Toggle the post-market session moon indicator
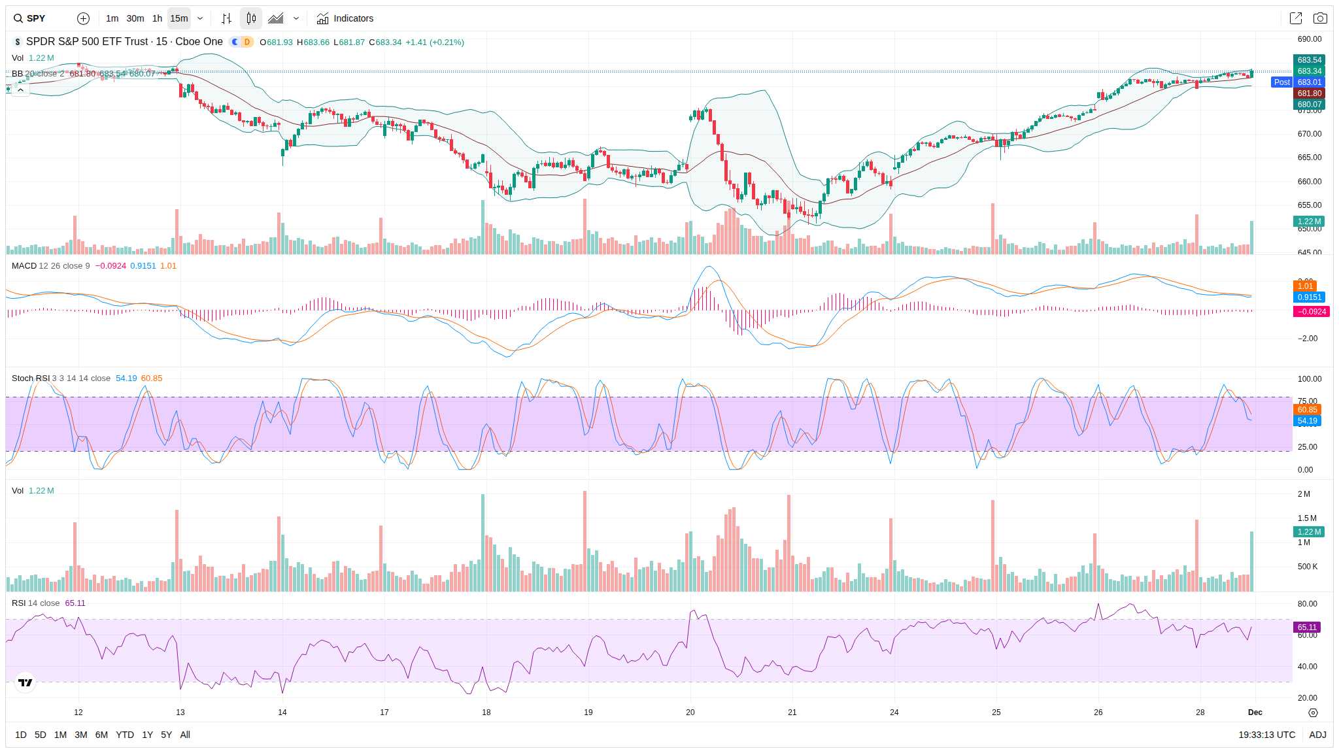The width and height of the screenshot is (1339, 753). 235,42
